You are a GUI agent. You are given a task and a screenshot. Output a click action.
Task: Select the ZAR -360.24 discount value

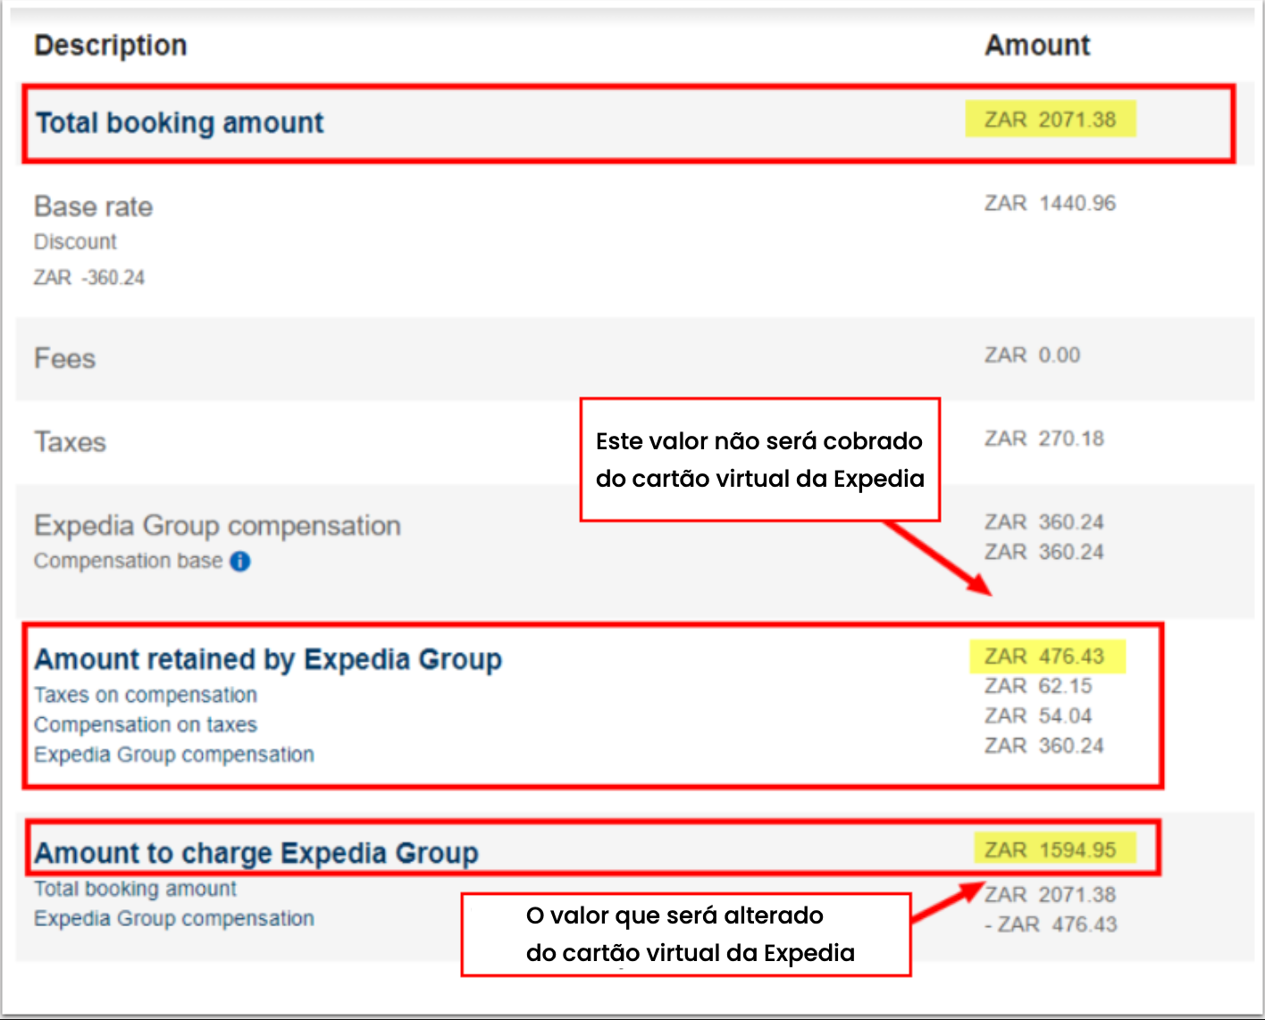[89, 278]
